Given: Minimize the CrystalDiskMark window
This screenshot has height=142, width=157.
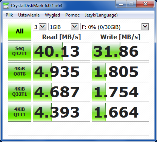Looking at the screenshot, I should 121,4.
